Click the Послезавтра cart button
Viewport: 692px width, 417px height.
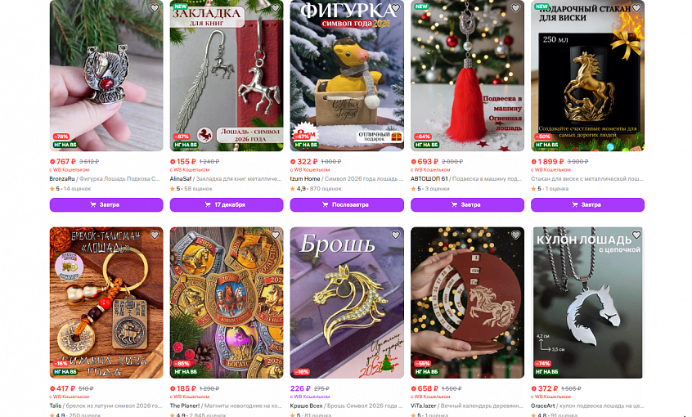(x=347, y=204)
